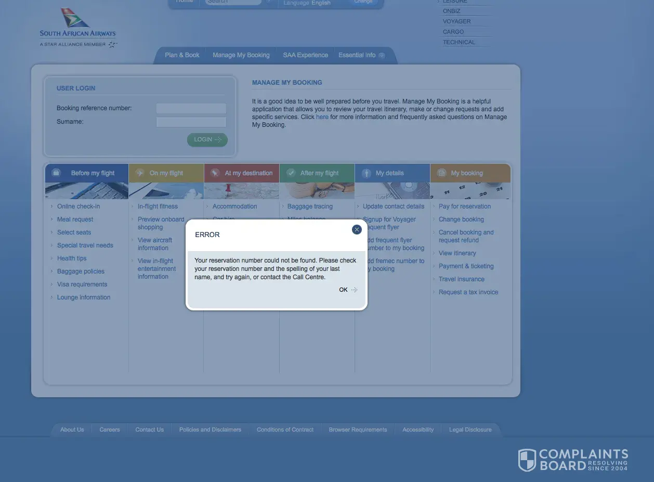Open the Plan & Book tab

[182, 55]
